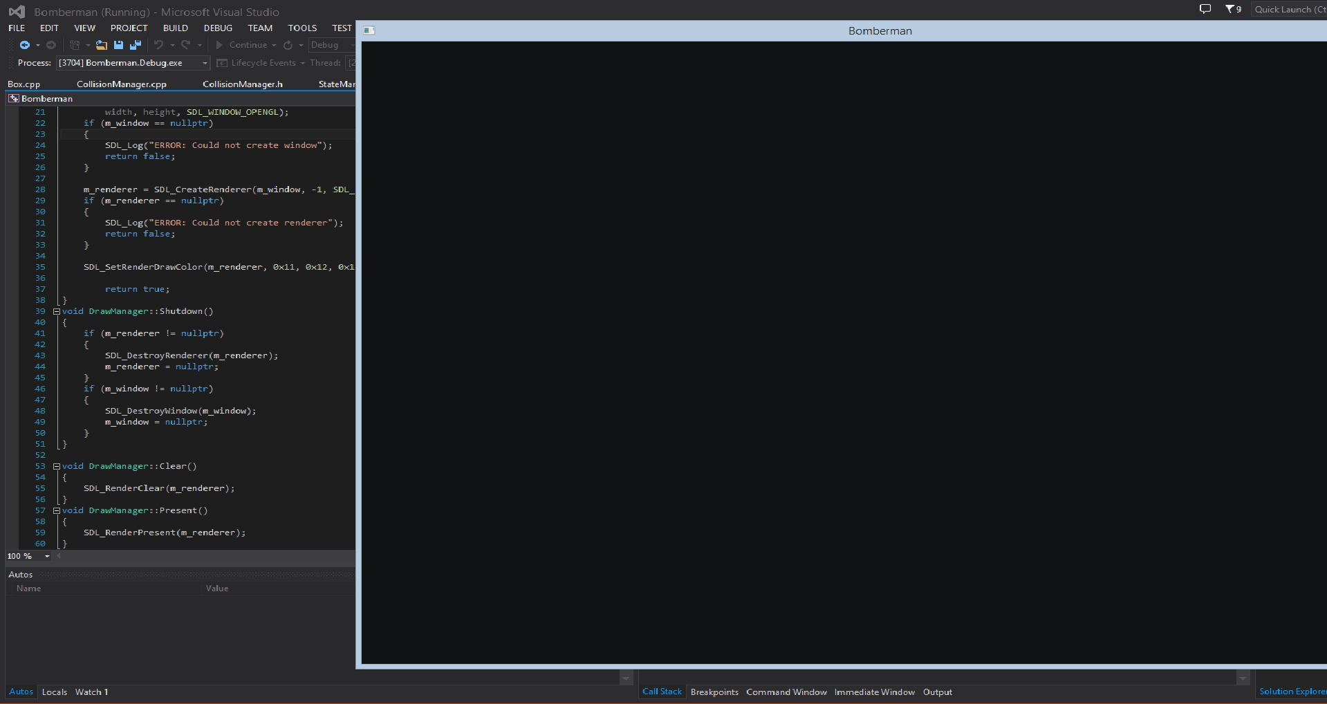This screenshot has height=704, width=1327.
Task: Open the Breakpoints tab
Action: (x=714, y=692)
